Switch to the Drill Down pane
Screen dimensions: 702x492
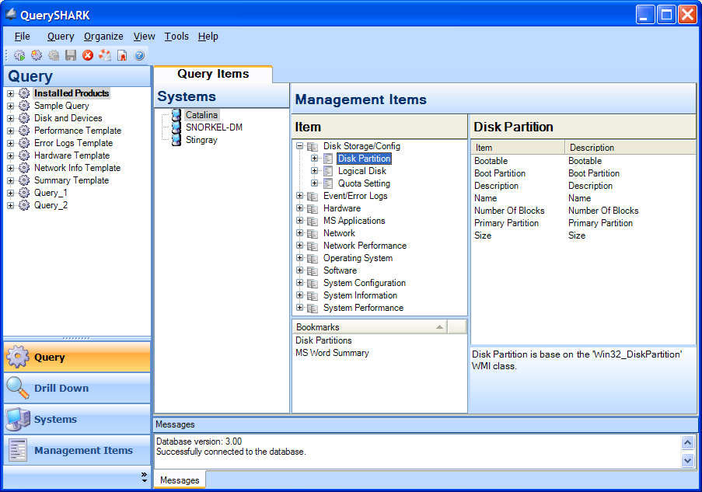pos(76,389)
